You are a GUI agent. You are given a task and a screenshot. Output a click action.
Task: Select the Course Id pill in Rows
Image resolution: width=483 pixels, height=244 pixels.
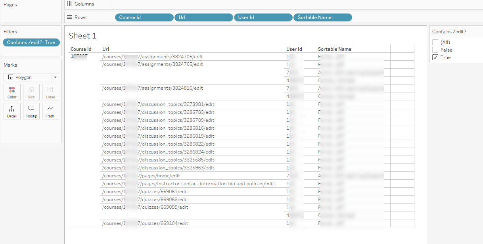pos(144,17)
